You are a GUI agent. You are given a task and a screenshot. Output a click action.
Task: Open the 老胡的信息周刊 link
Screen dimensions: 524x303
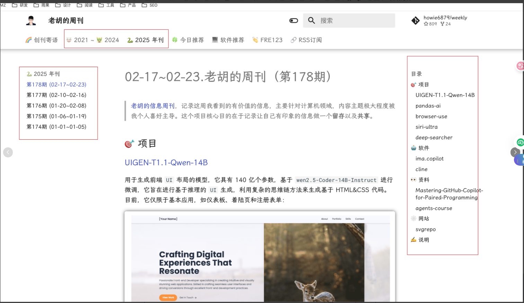[153, 106]
